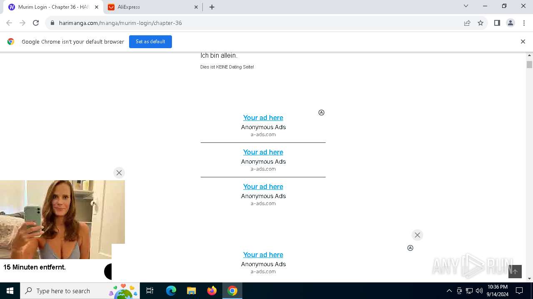Click the Chrome taskbar icon

pos(232,291)
